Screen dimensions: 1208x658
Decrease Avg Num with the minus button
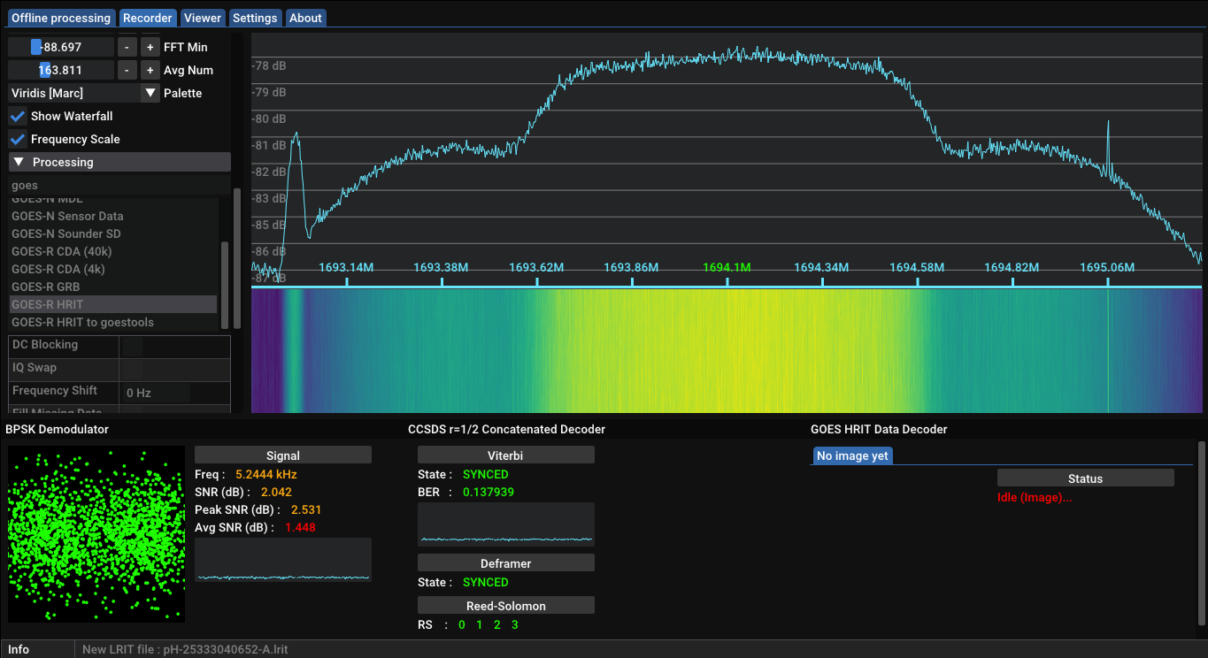[127, 70]
